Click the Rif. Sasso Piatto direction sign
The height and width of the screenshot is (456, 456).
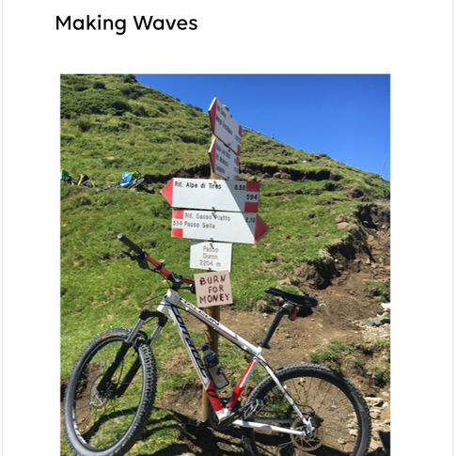220,227
